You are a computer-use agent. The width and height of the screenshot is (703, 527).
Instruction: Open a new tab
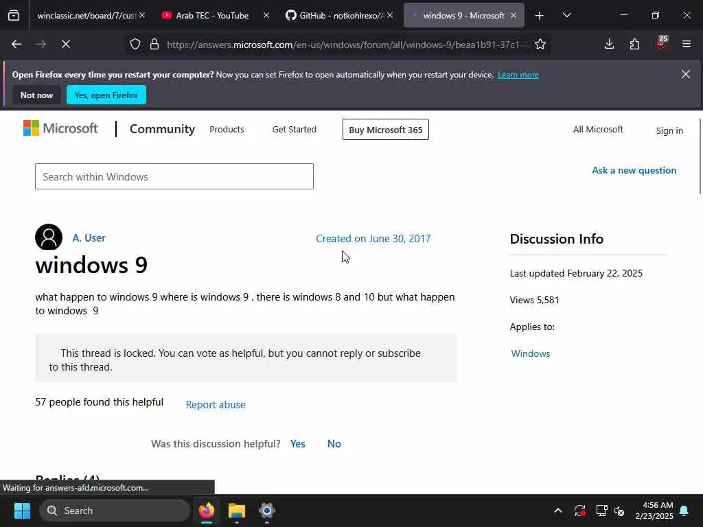[540, 16]
